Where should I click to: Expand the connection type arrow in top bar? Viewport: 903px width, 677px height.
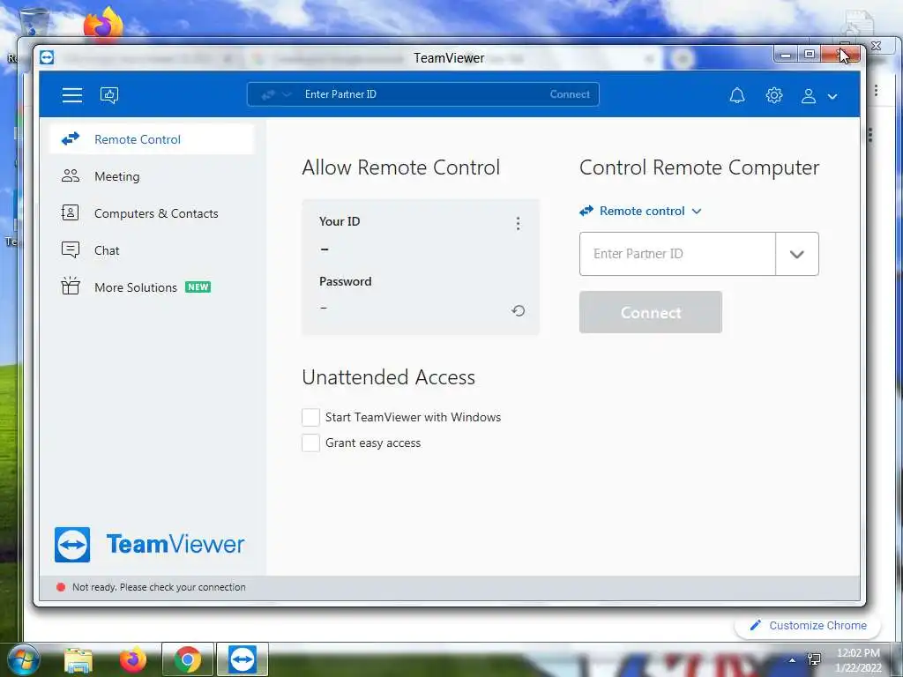coord(287,94)
